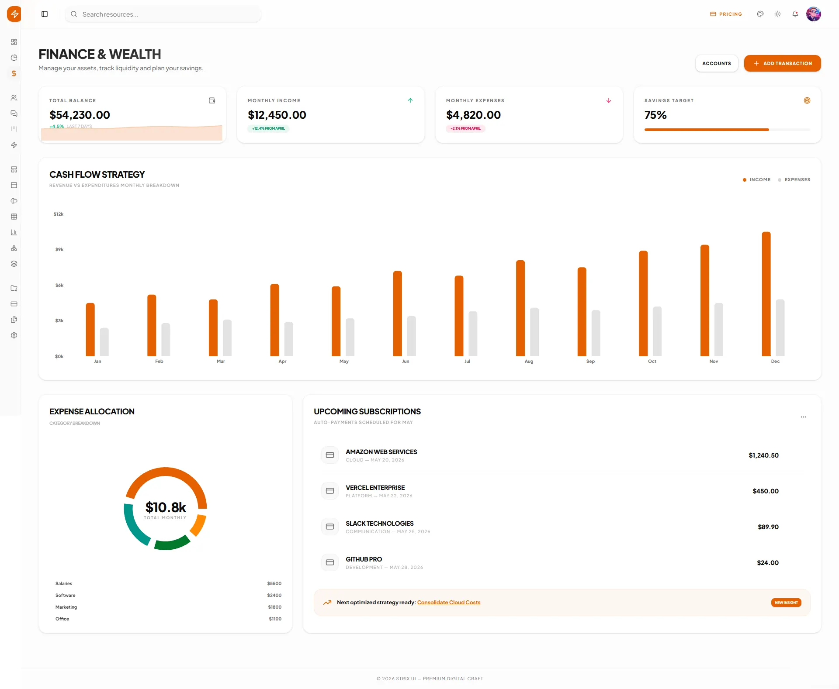The height and width of the screenshot is (689, 839).
Task: Toggle sidebar with the panel icon
Action: (45, 14)
